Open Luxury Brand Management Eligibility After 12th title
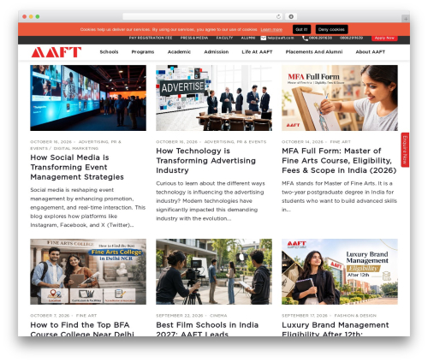 (336, 329)
